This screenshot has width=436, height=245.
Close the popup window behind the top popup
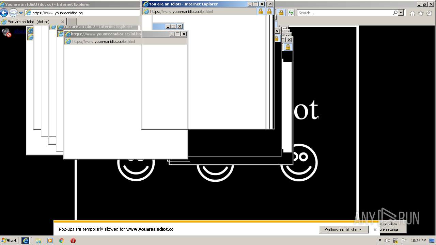270,4
